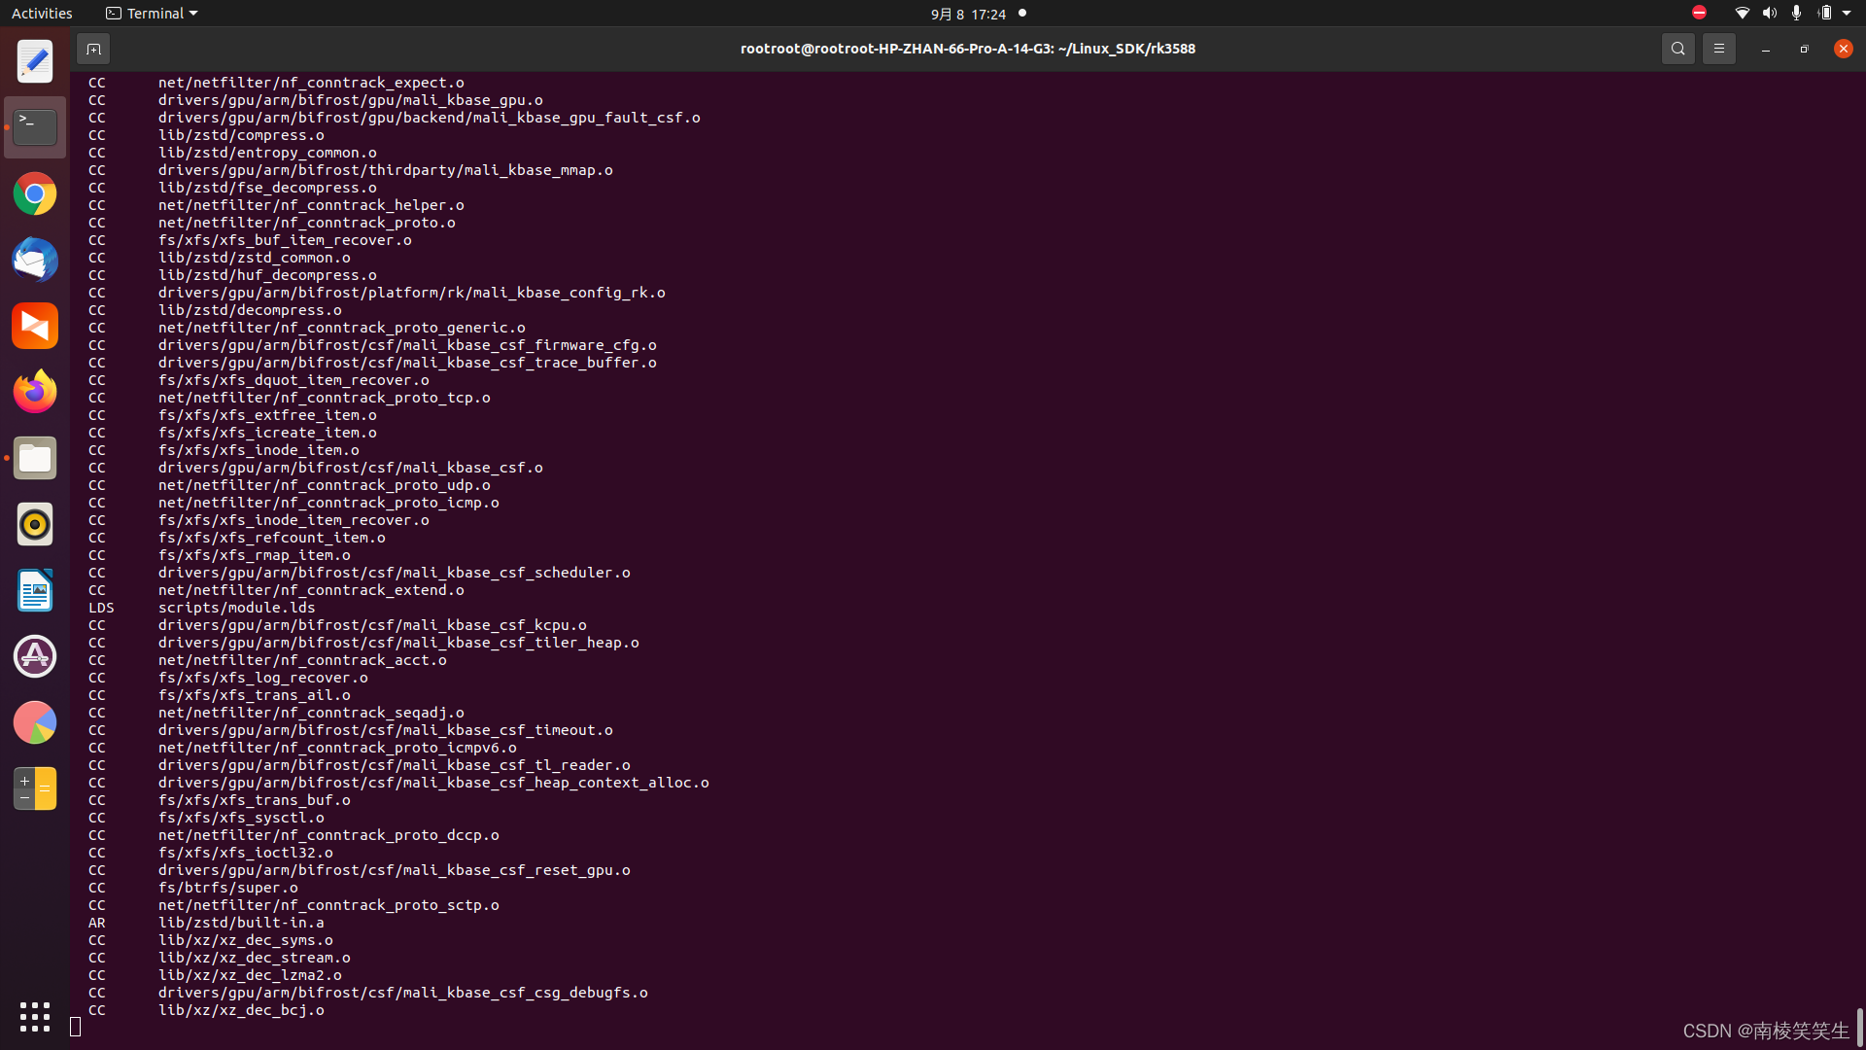The width and height of the screenshot is (1866, 1050).
Task: Click the terminal search button
Action: point(1678,48)
